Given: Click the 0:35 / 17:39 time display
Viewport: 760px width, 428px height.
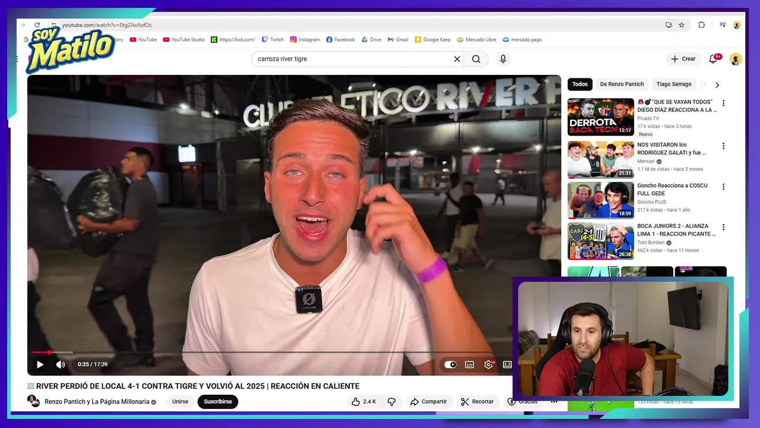Looking at the screenshot, I should click(93, 364).
